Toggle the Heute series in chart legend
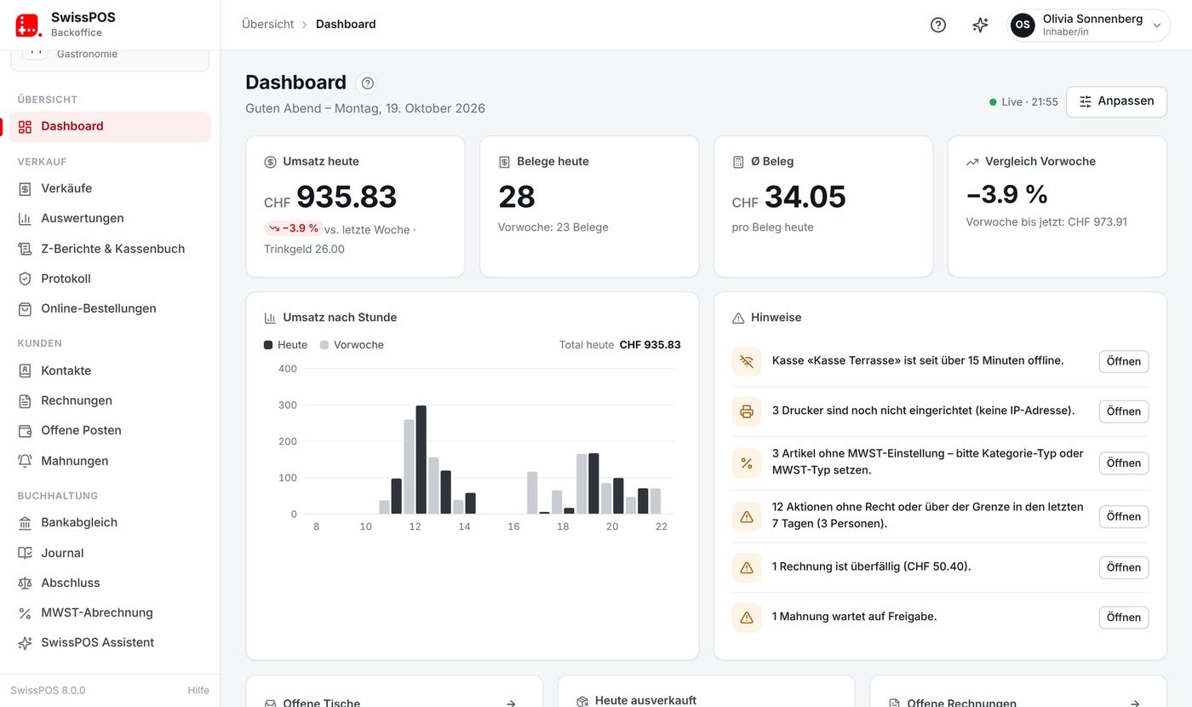The image size is (1192, 707). (286, 345)
